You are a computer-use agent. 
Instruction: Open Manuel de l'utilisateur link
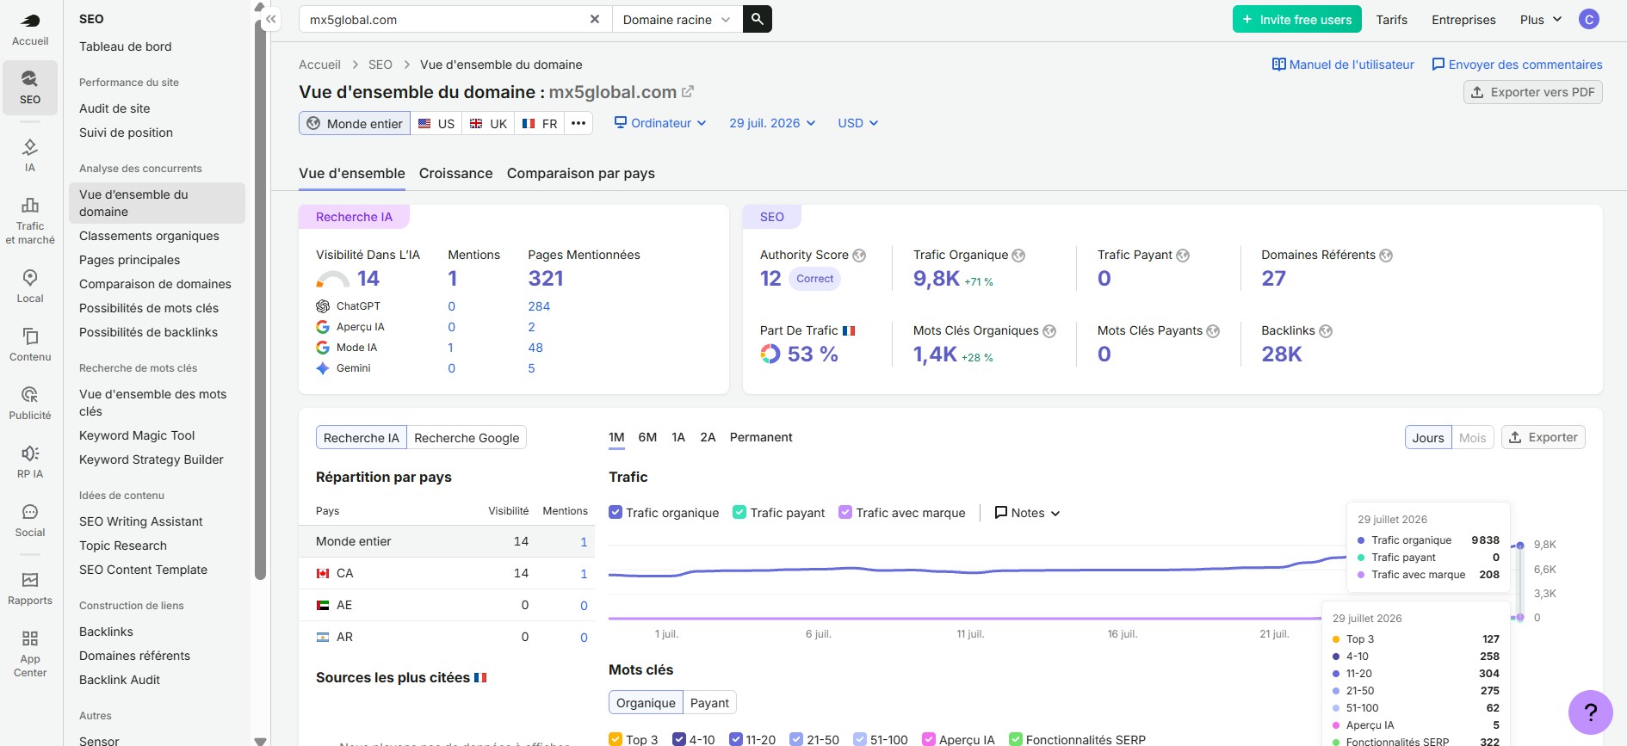[x=1343, y=65]
